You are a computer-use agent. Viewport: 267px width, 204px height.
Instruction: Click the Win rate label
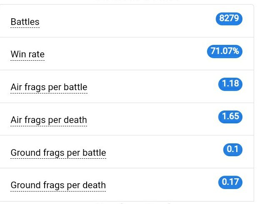coord(27,54)
